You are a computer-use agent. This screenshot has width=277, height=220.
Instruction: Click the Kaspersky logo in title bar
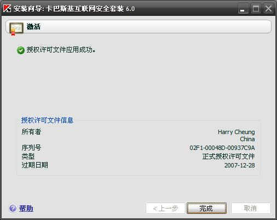(x=7, y=8)
